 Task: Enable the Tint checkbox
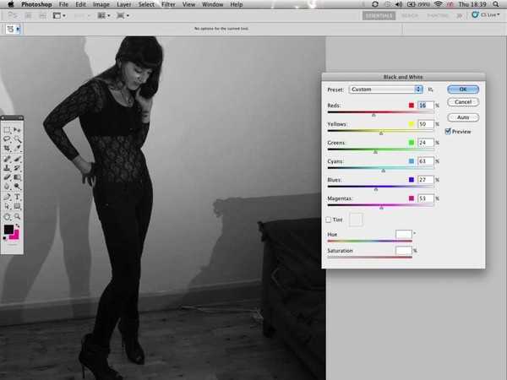(329, 220)
